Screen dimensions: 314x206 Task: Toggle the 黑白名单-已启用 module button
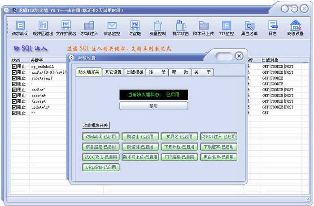click(218, 157)
